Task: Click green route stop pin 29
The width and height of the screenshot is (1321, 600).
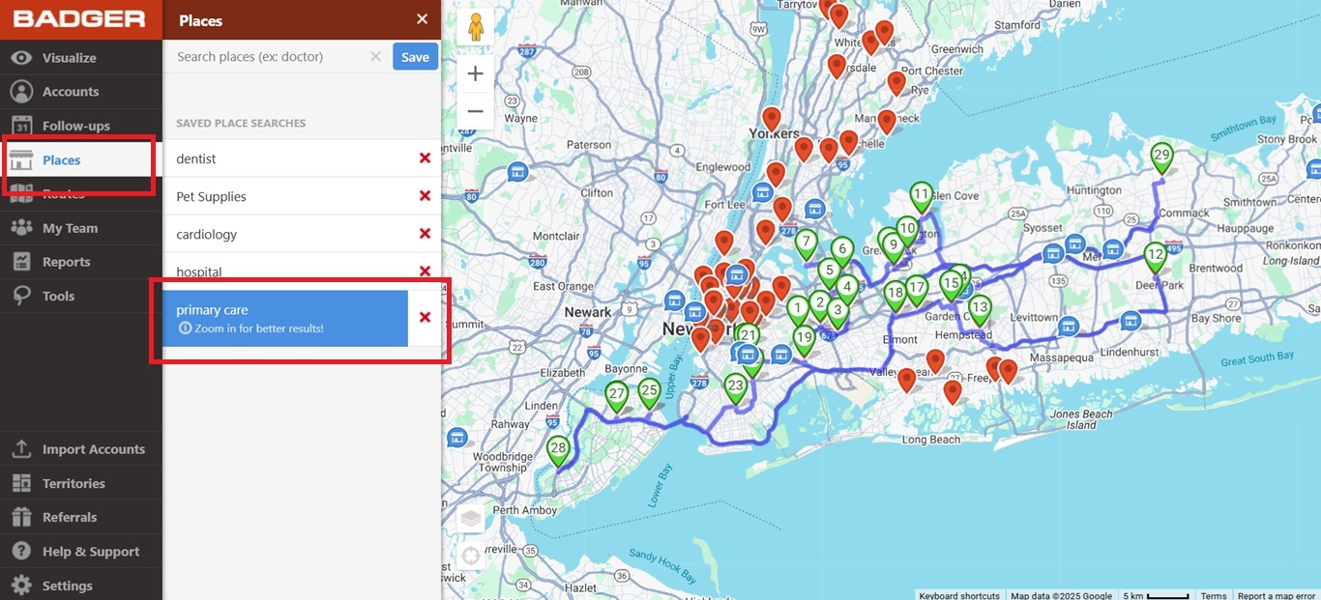Action: click(x=1161, y=157)
